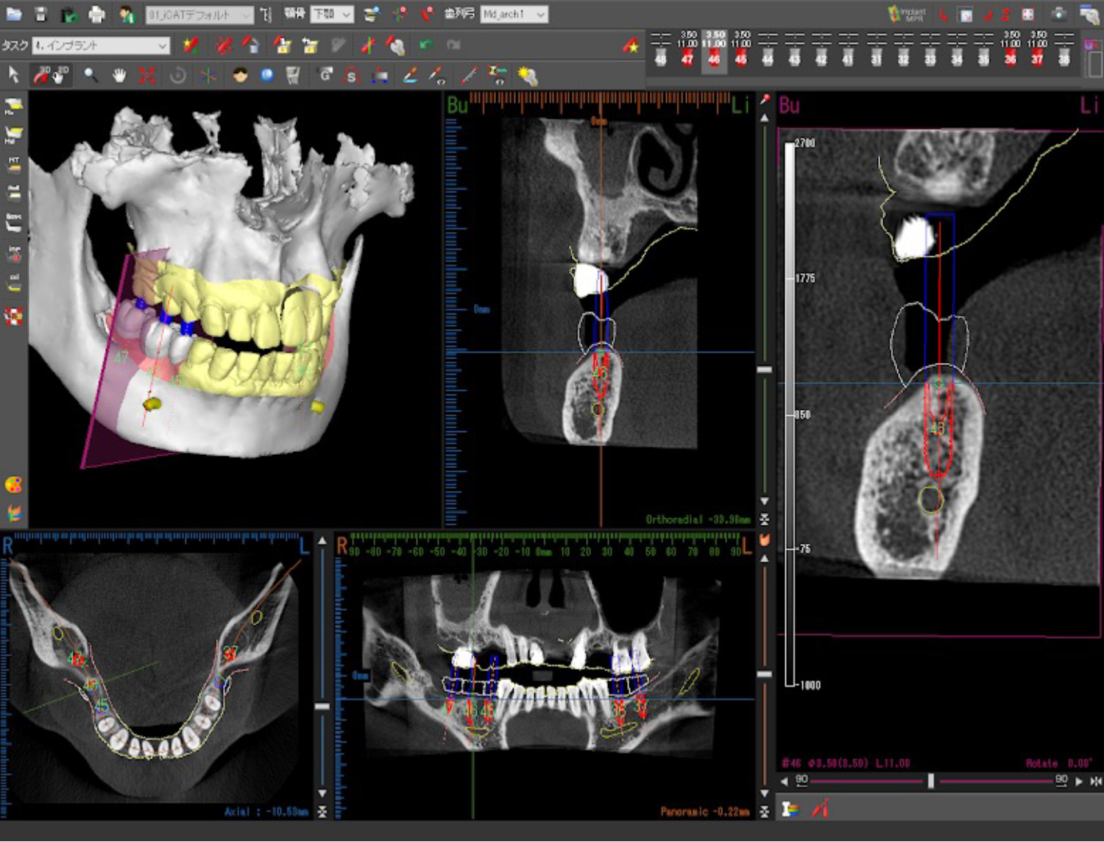This screenshot has height=842, width=1104.
Task: Click the down arrow below the orthoradial slice slider
Action: click(x=765, y=500)
